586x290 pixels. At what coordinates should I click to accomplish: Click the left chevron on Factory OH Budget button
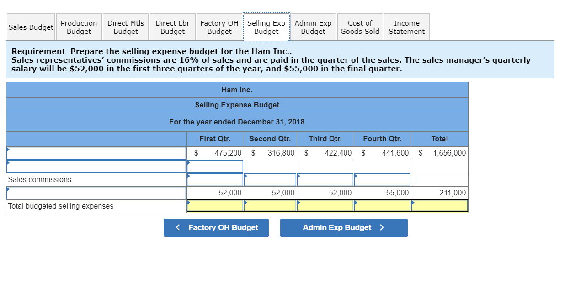point(178,227)
